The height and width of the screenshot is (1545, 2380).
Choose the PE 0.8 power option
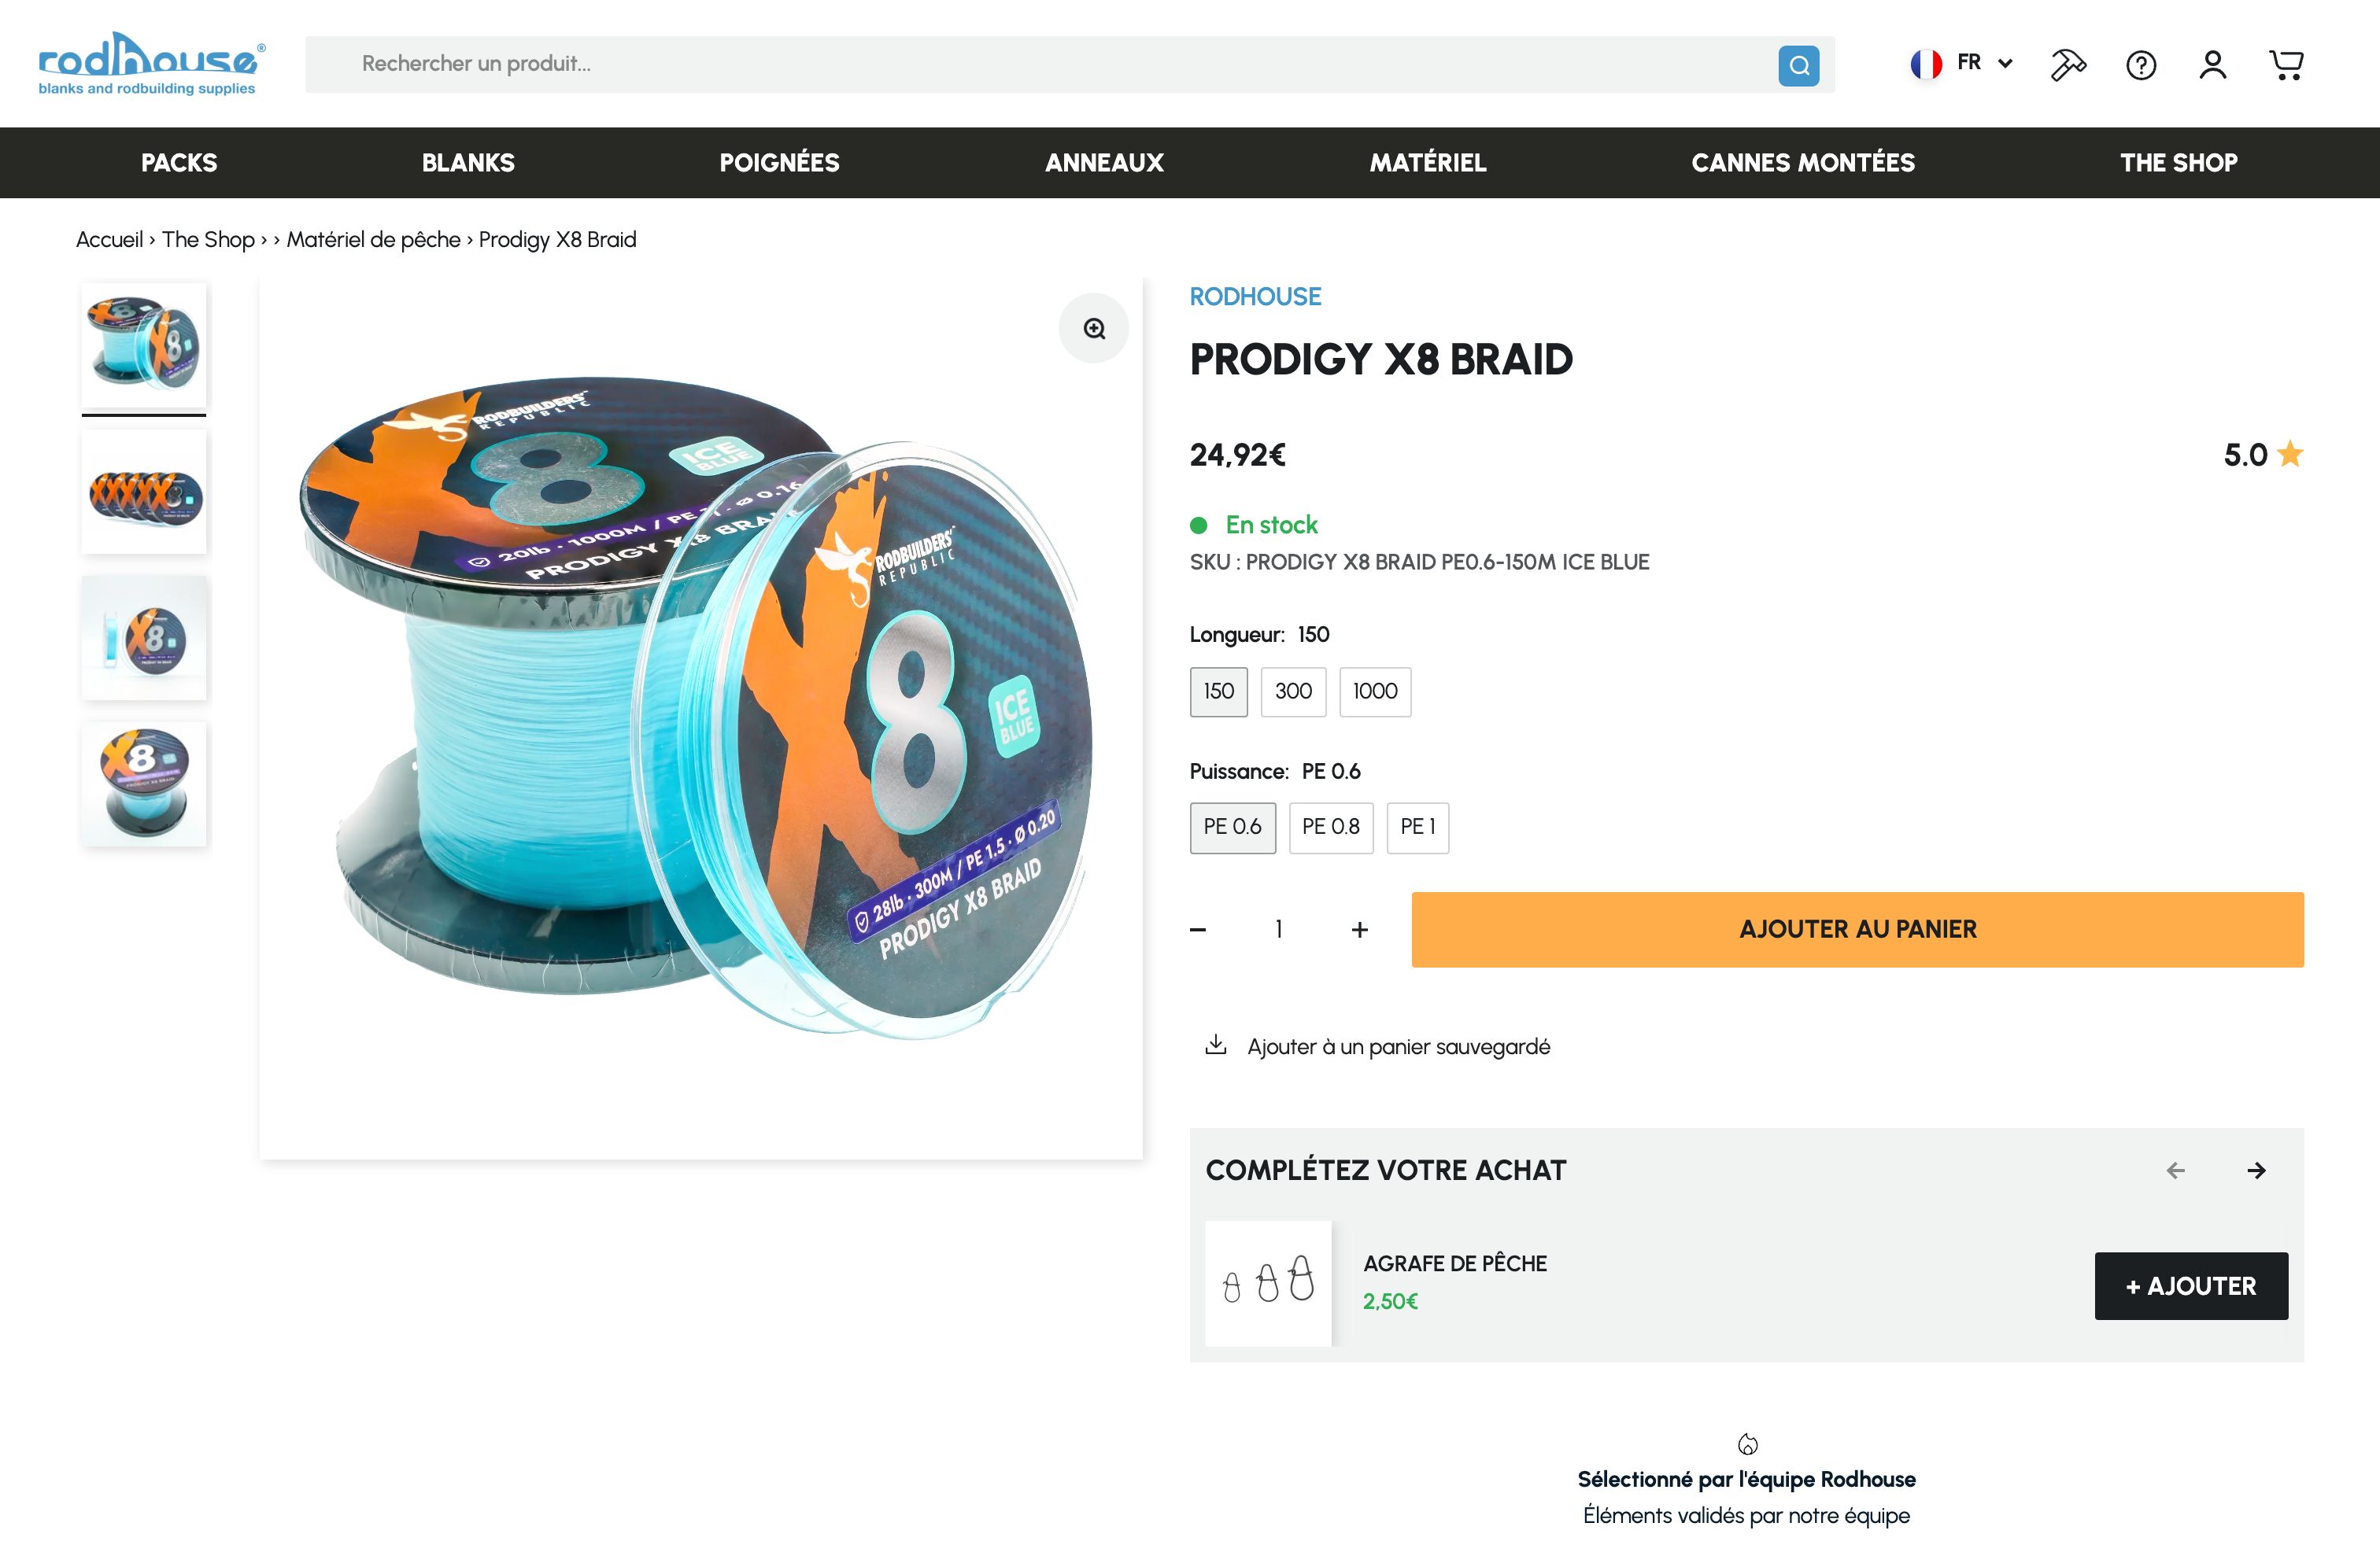pyautogui.click(x=1330, y=828)
